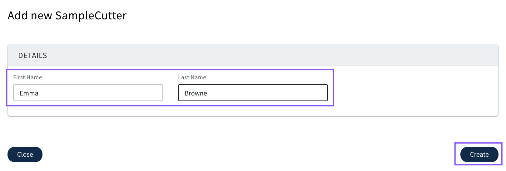
Task: Click the 'Add new SampleCutter' title
Action: (x=67, y=16)
